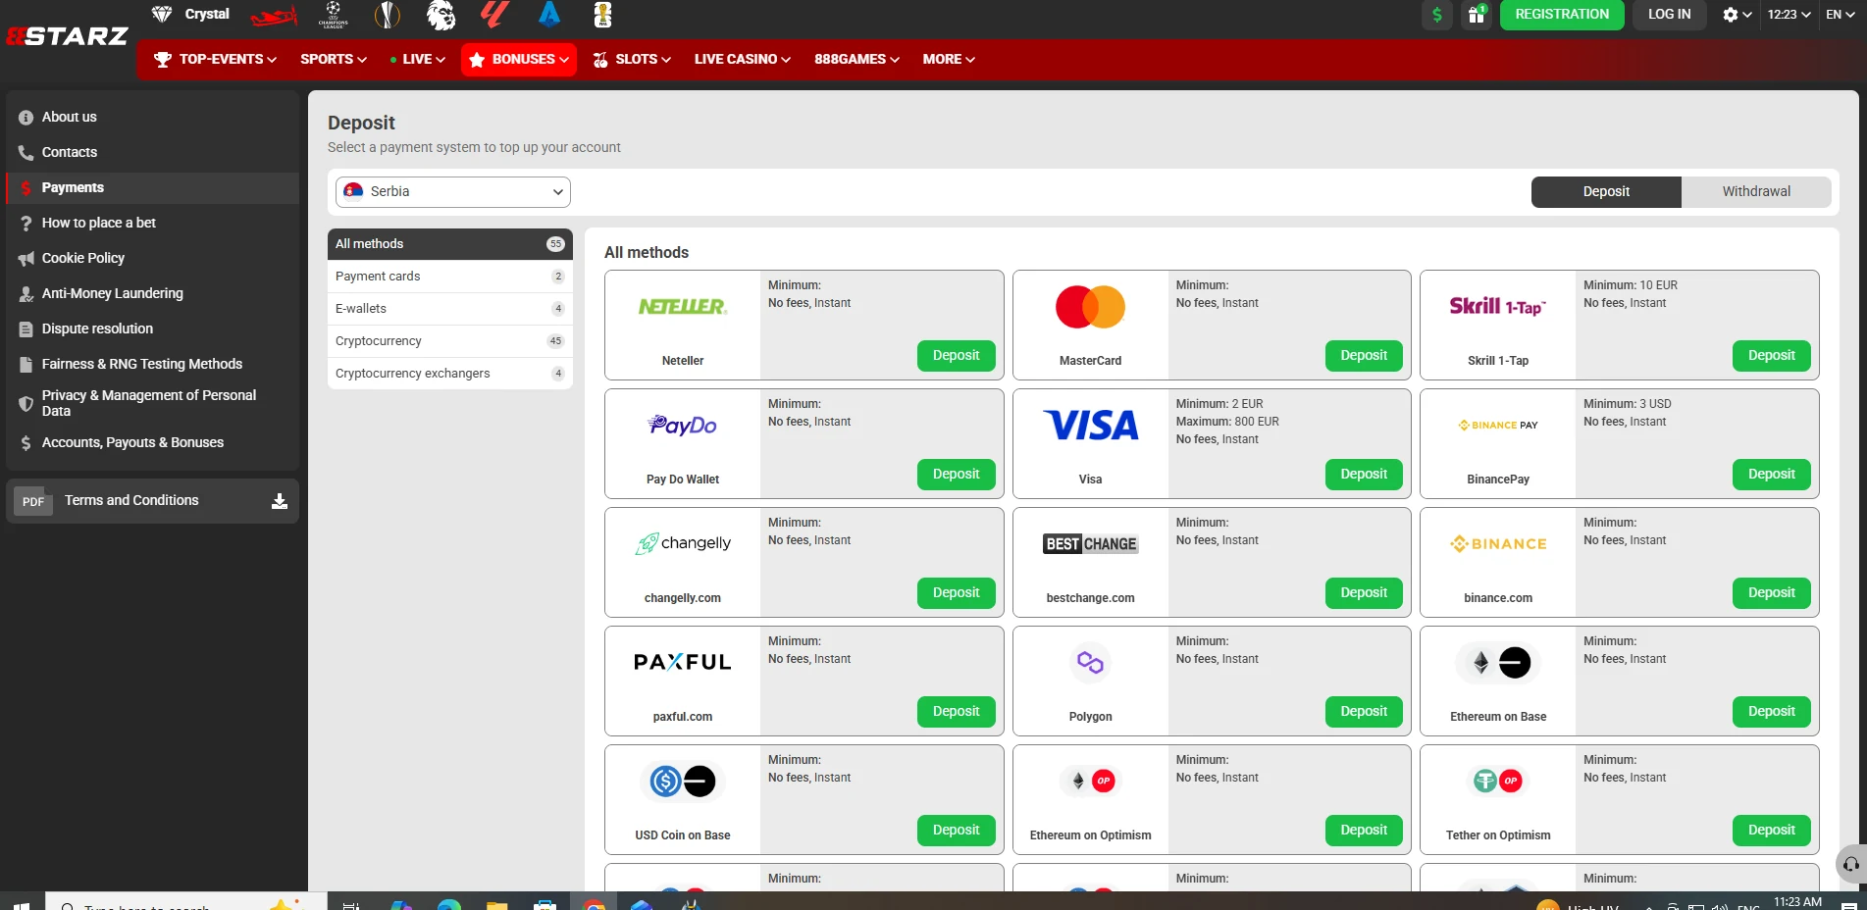Click the 888STARZ logo
Image resolution: width=1867 pixels, height=910 pixels.
click(x=68, y=36)
